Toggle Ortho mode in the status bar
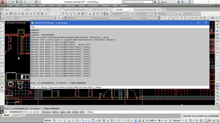Screen dimensions: 220x123 click(x=73, y=121)
